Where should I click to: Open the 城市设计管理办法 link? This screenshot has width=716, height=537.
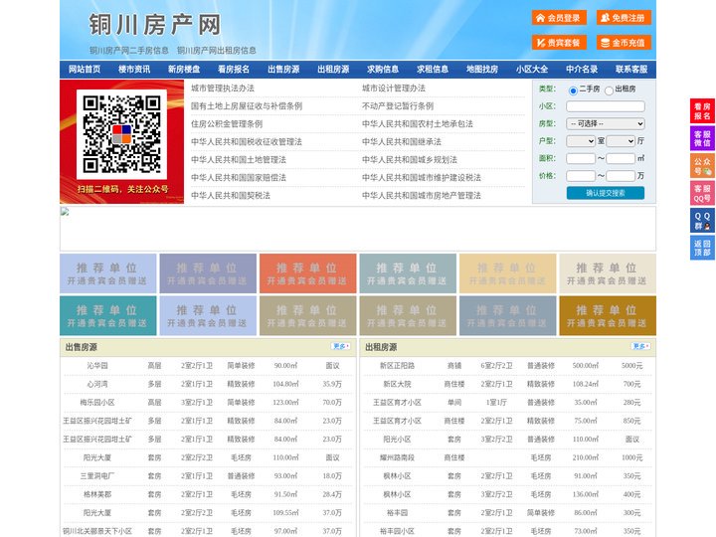pyautogui.click(x=394, y=89)
